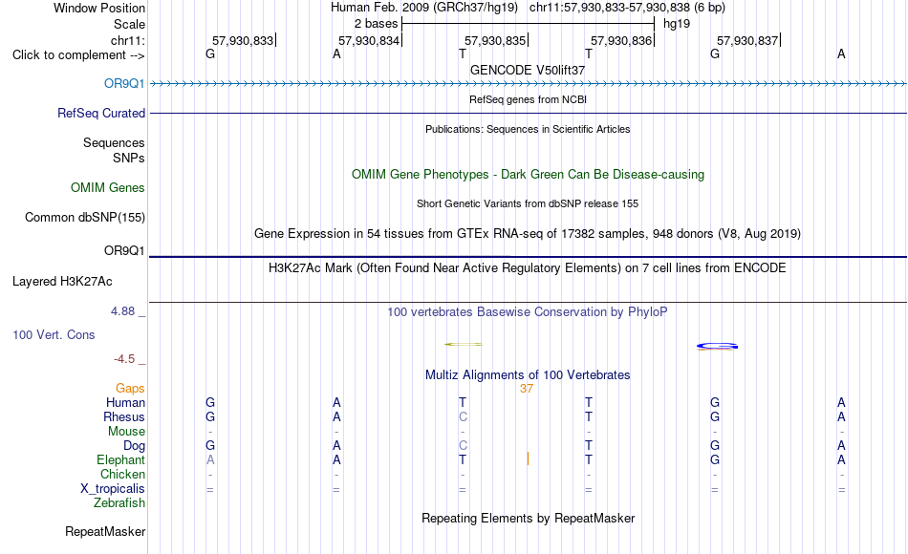
Task: Click the orange gap count 37
Action: click(x=527, y=389)
